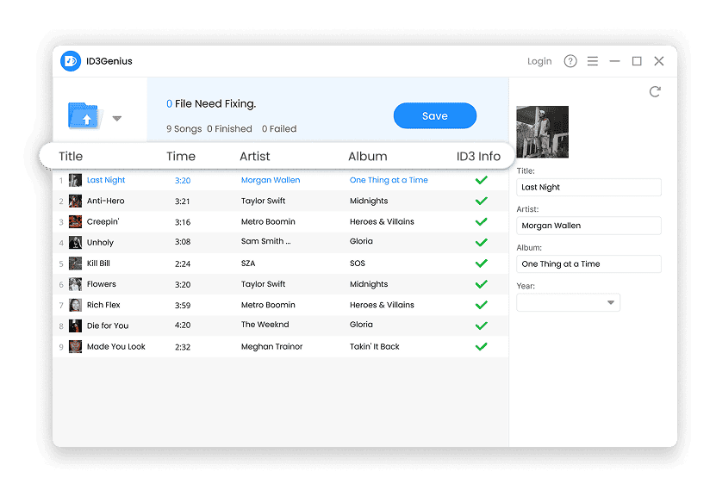This screenshot has width=716, height=496.
Task: Click into the Title input field
Action: point(588,187)
